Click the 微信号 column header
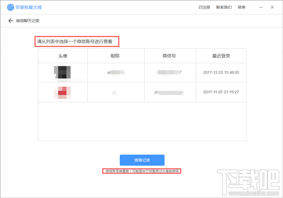 169,56
